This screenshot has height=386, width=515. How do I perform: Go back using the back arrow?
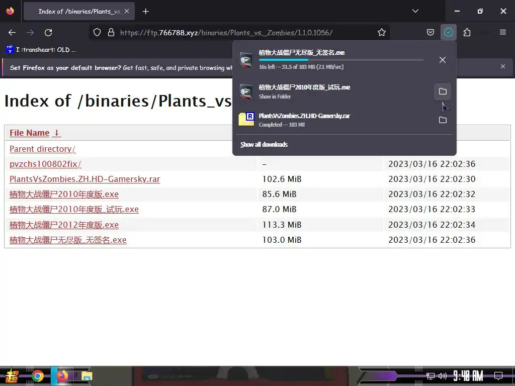[12, 33]
